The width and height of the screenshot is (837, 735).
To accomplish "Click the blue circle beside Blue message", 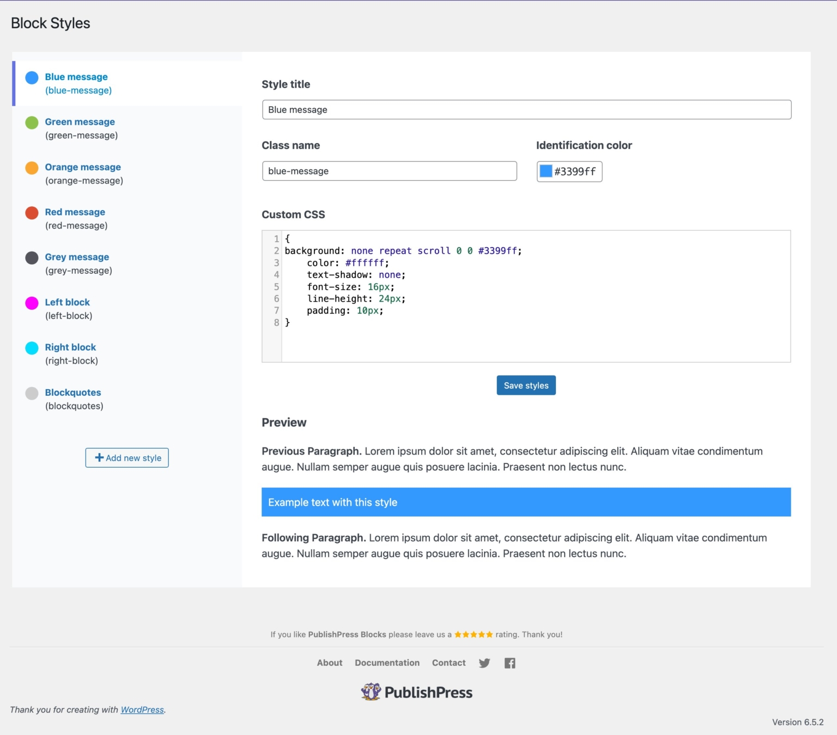I will click(32, 78).
